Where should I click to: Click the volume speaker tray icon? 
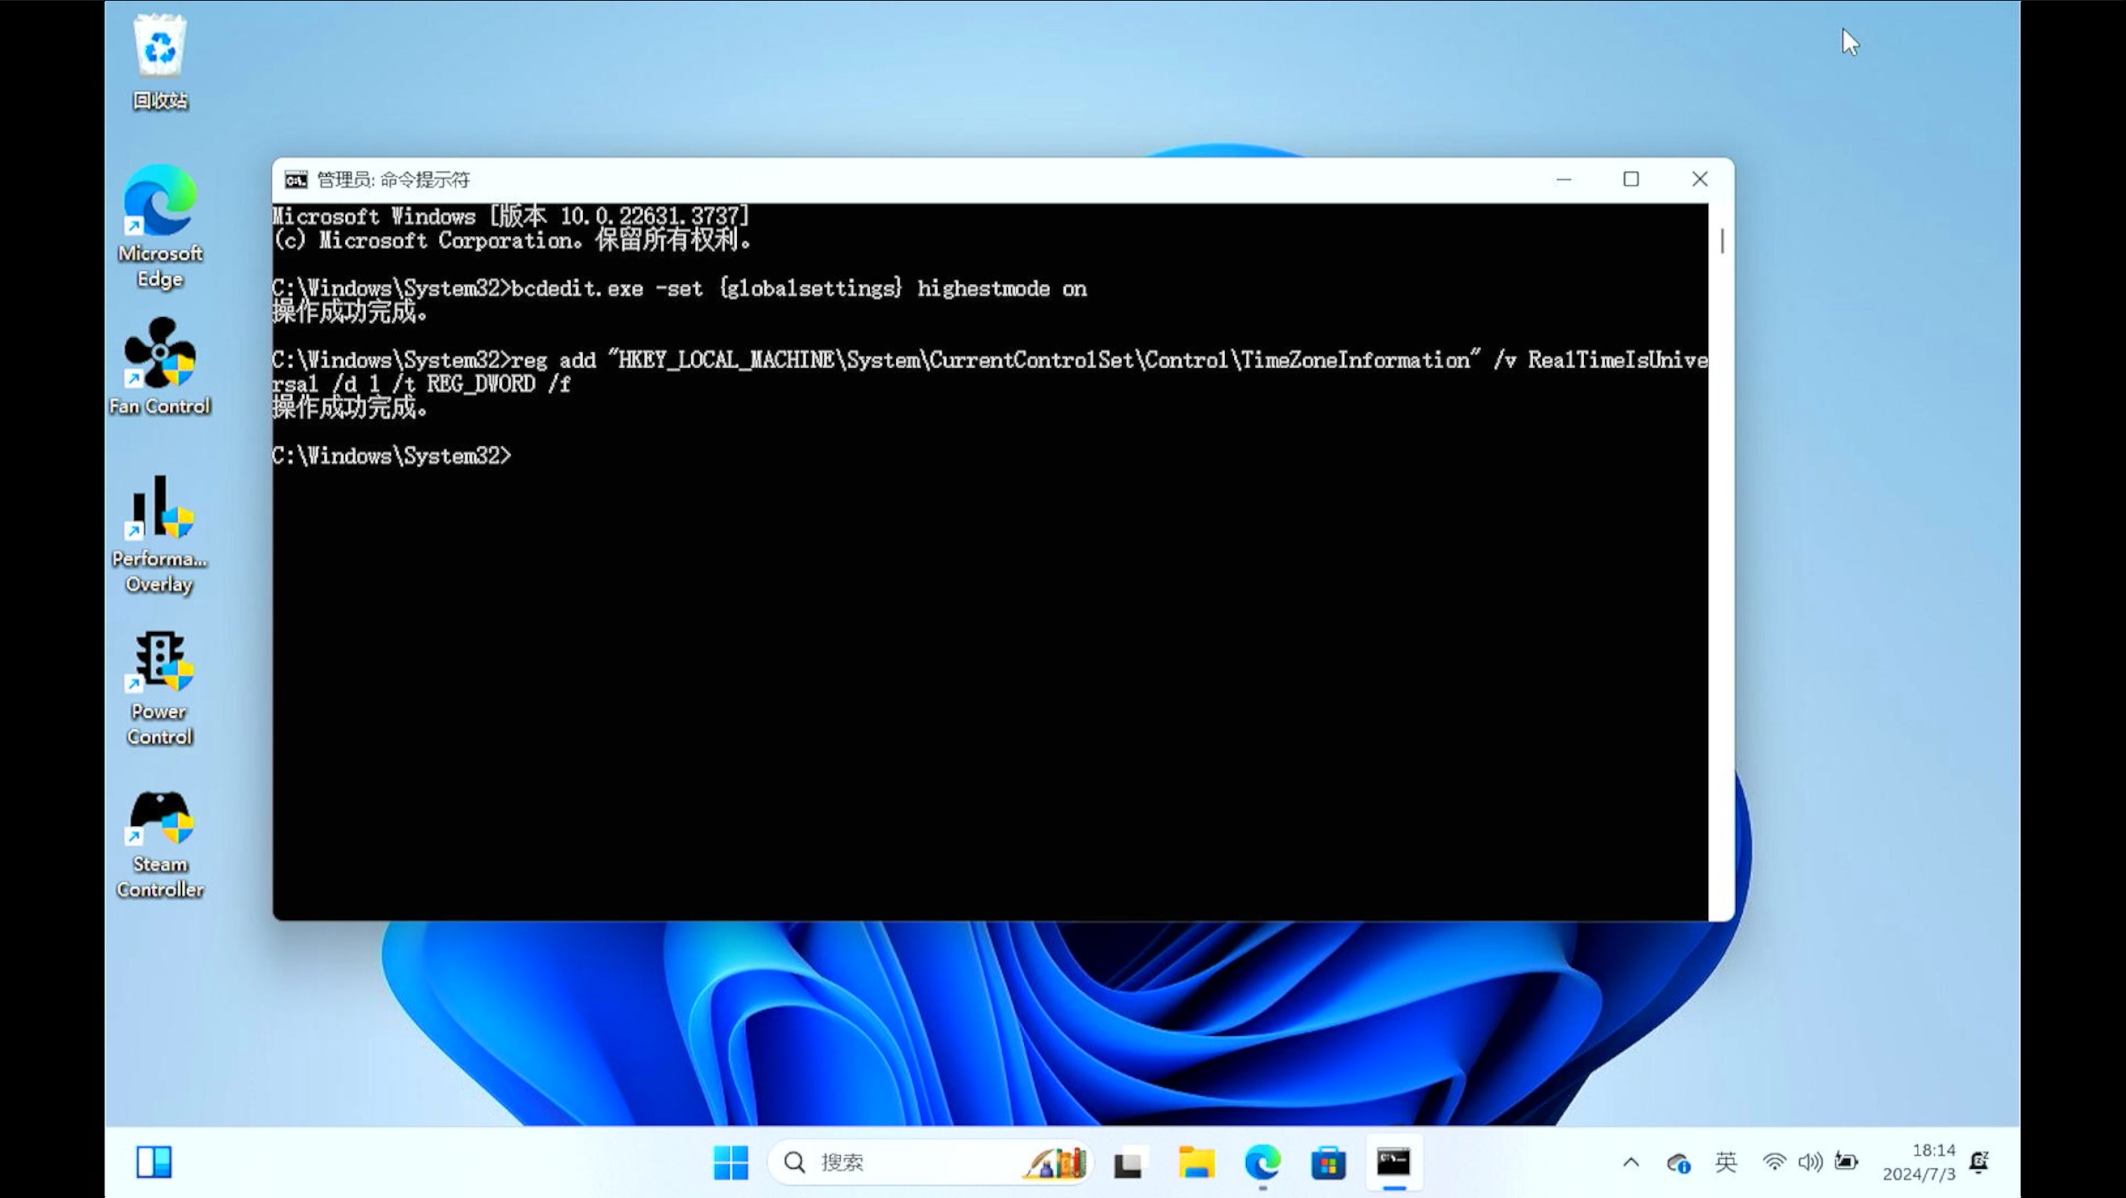coord(1809,1163)
